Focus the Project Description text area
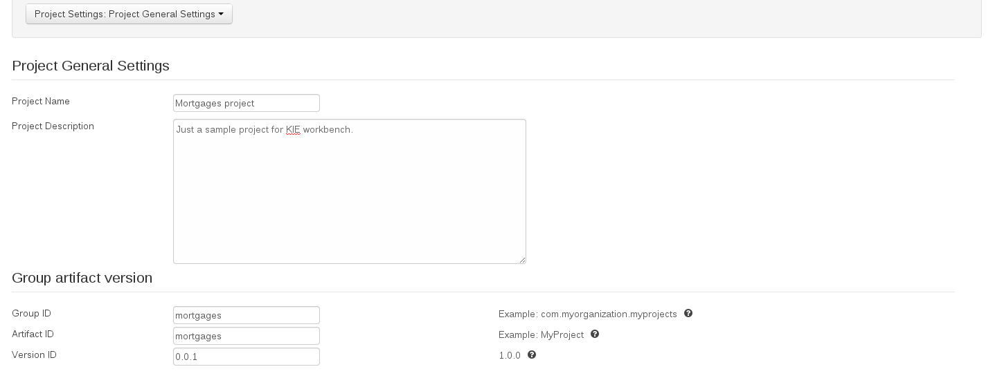Viewport: 993px width, 378px height. click(349, 191)
